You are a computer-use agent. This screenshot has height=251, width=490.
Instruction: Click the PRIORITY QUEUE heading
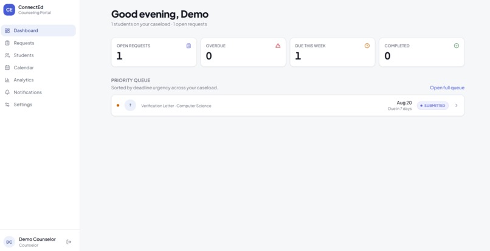(x=131, y=80)
